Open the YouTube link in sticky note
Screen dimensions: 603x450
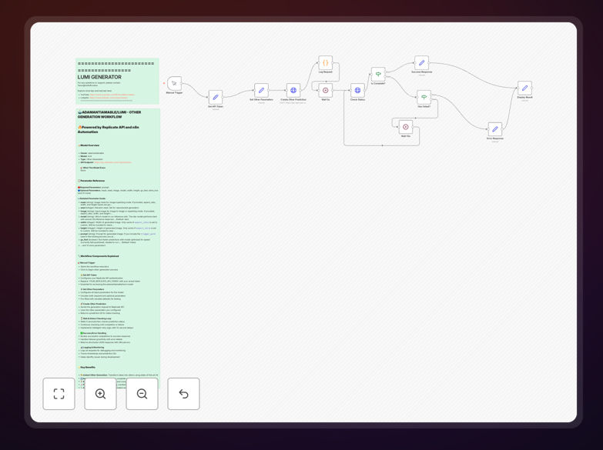112,95
